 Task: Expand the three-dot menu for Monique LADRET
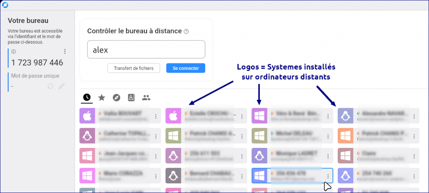tap(328, 156)
